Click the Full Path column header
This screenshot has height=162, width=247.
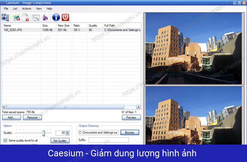122,25
